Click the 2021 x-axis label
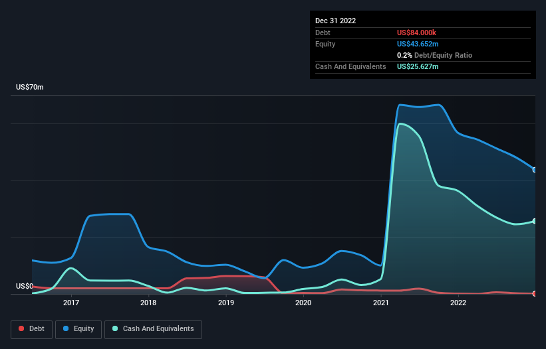The height and width of the screenshot is (349, 546). (x=381, y=303)
